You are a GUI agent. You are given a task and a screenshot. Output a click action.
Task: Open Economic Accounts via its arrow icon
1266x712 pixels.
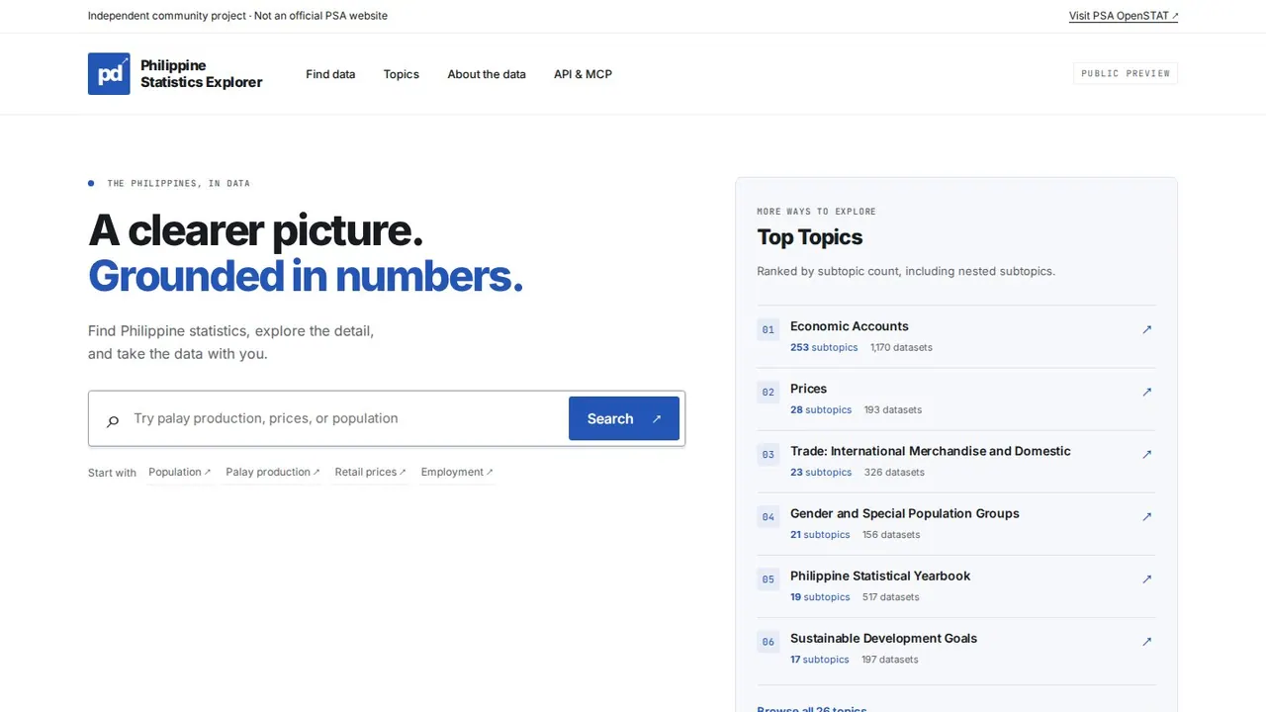pyautogui.click(x=1147, y=329)
